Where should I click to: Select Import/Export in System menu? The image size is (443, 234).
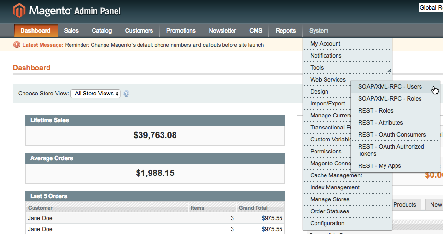[x=326, y=104]
